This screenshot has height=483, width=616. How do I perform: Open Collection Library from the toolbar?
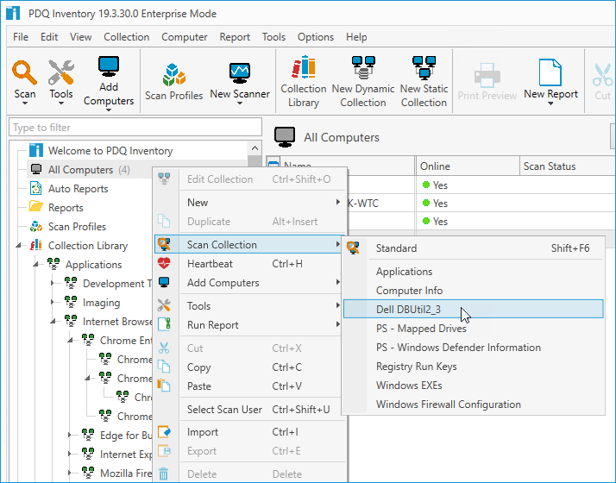(304, 67)
